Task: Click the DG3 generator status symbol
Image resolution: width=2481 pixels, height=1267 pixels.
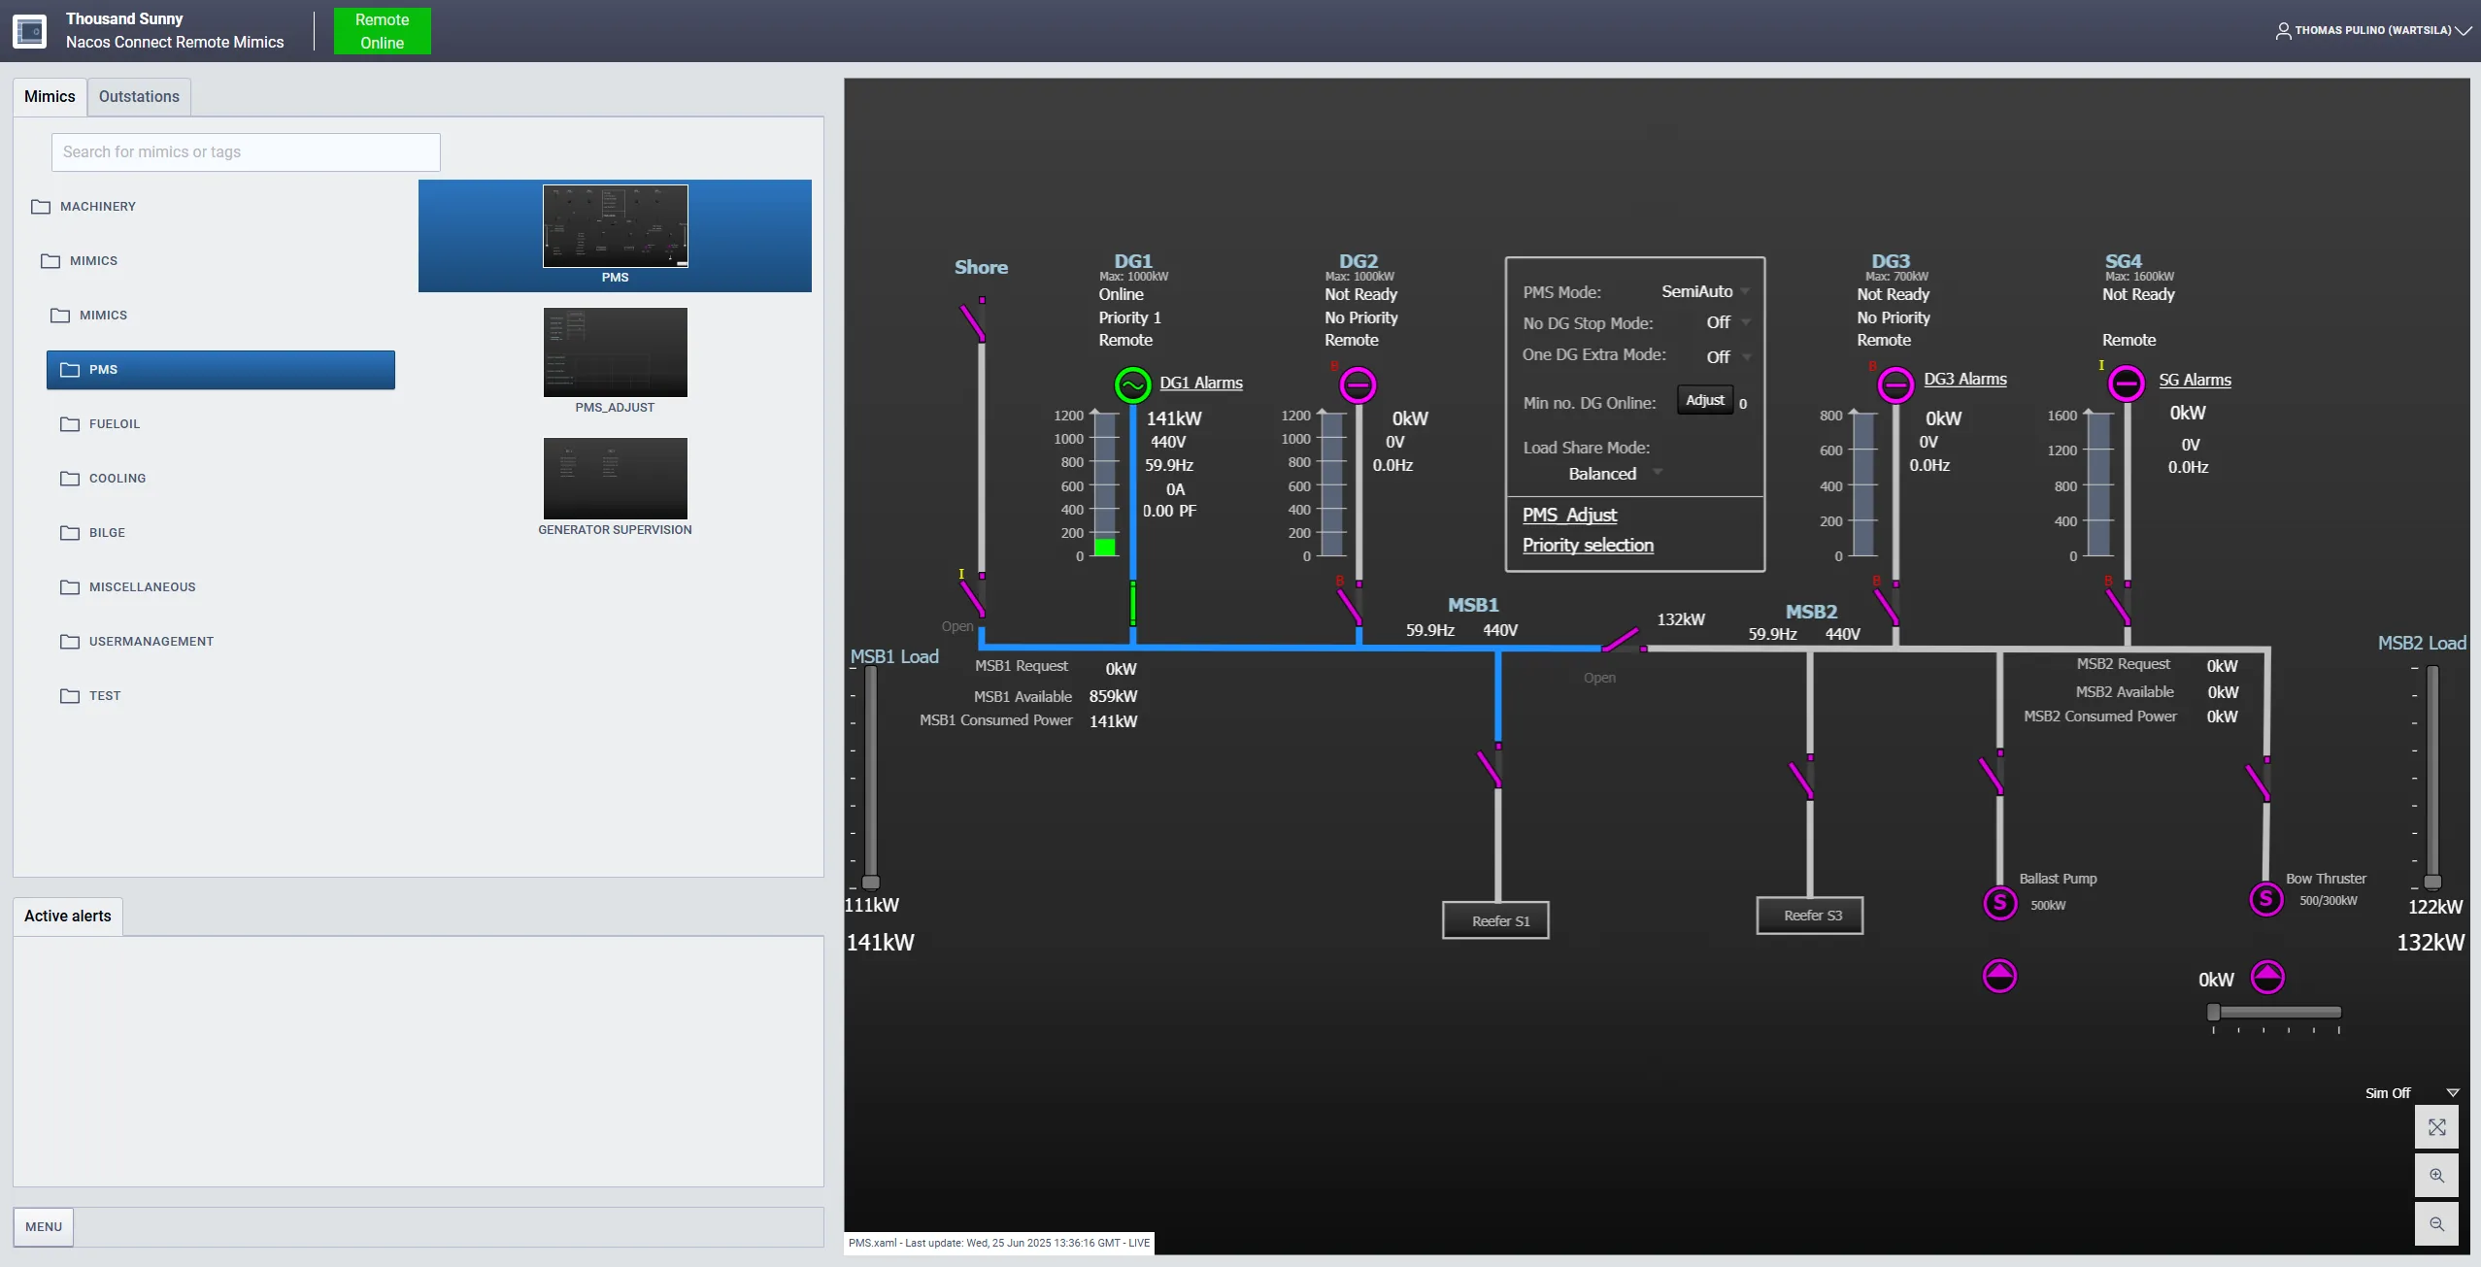Action: coord(1894,385)
